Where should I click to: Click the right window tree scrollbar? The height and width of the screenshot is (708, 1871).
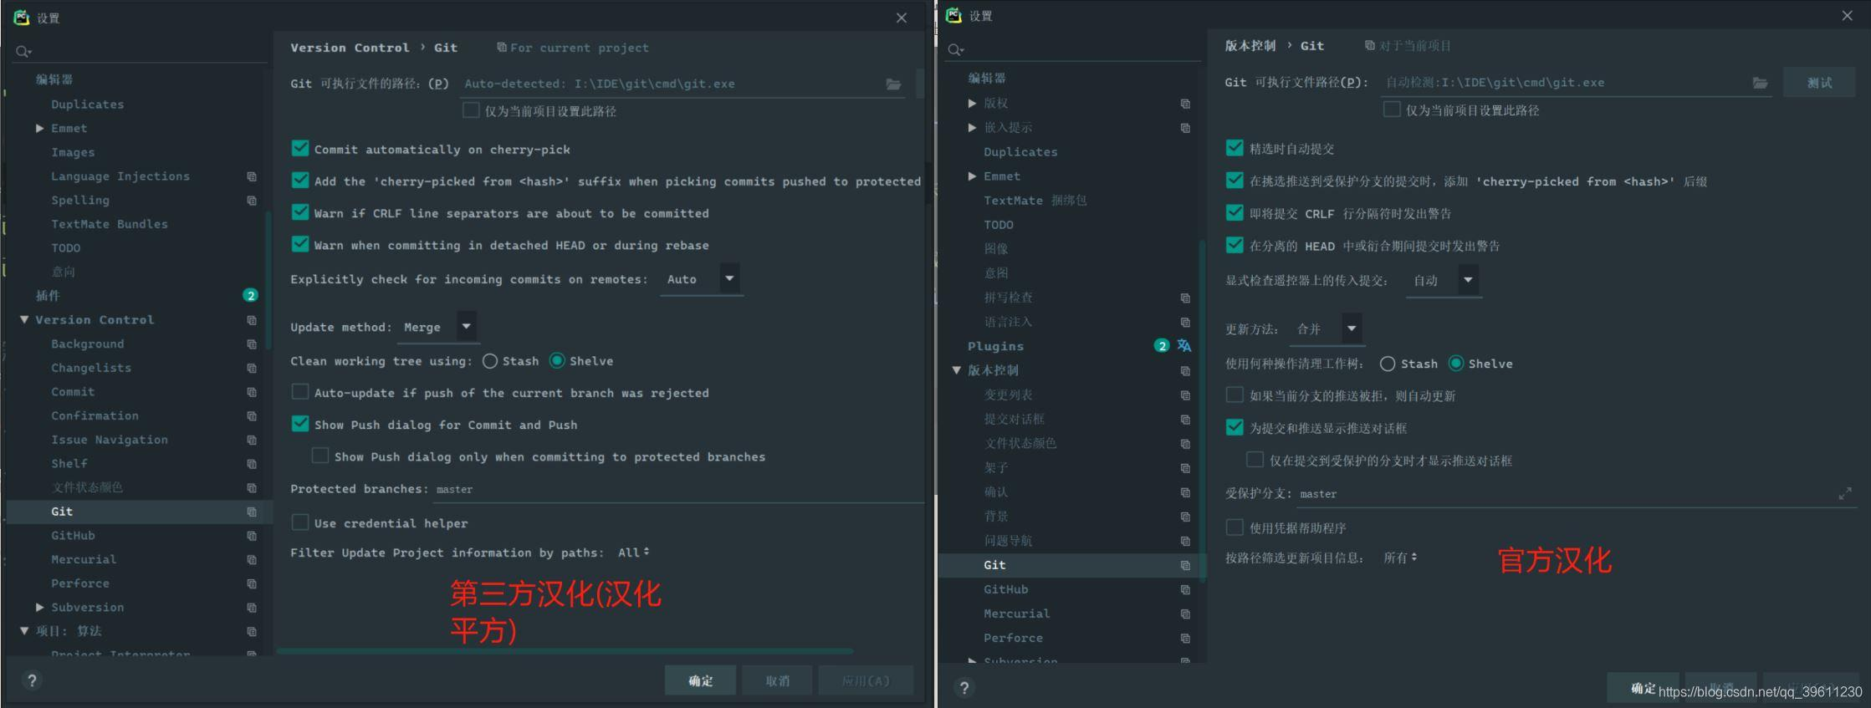(x=1202, y=410)
